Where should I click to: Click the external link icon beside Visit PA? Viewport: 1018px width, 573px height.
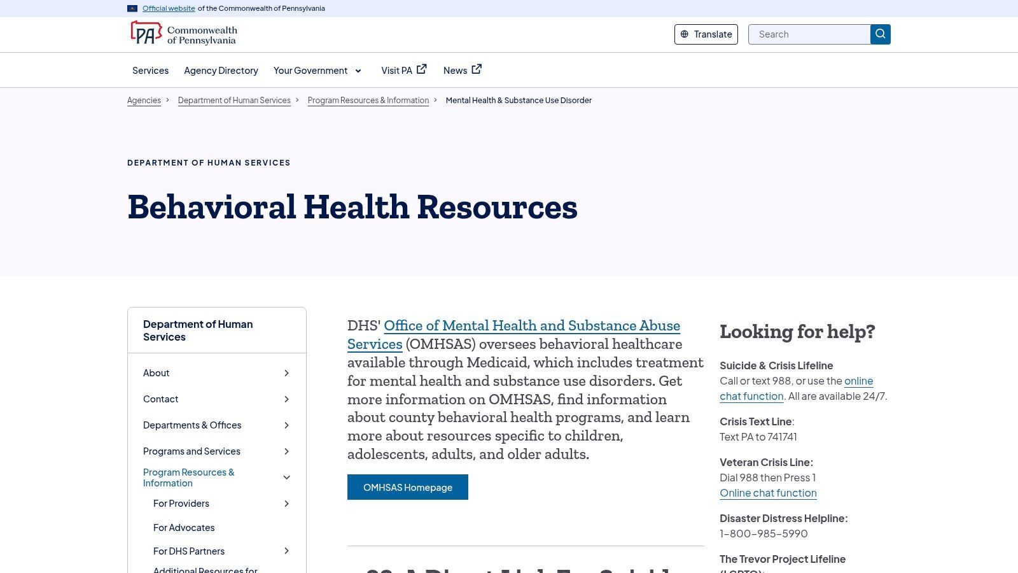[x=422, y=69]
